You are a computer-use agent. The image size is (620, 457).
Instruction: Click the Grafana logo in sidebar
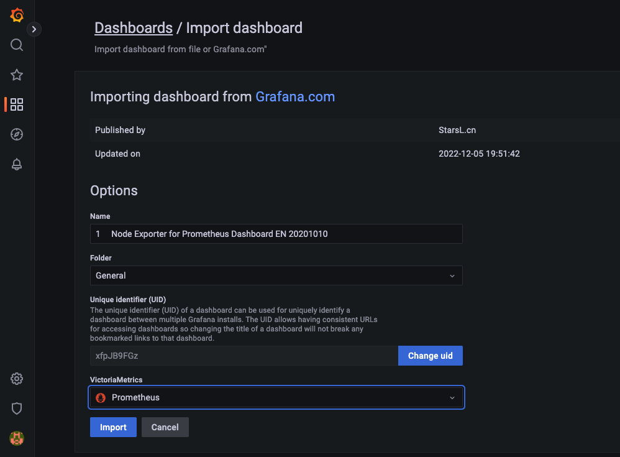(17, 15)
